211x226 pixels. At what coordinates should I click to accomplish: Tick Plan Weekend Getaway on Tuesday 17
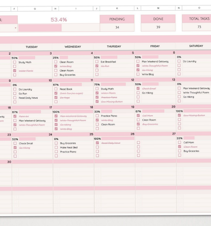point(15,121)
